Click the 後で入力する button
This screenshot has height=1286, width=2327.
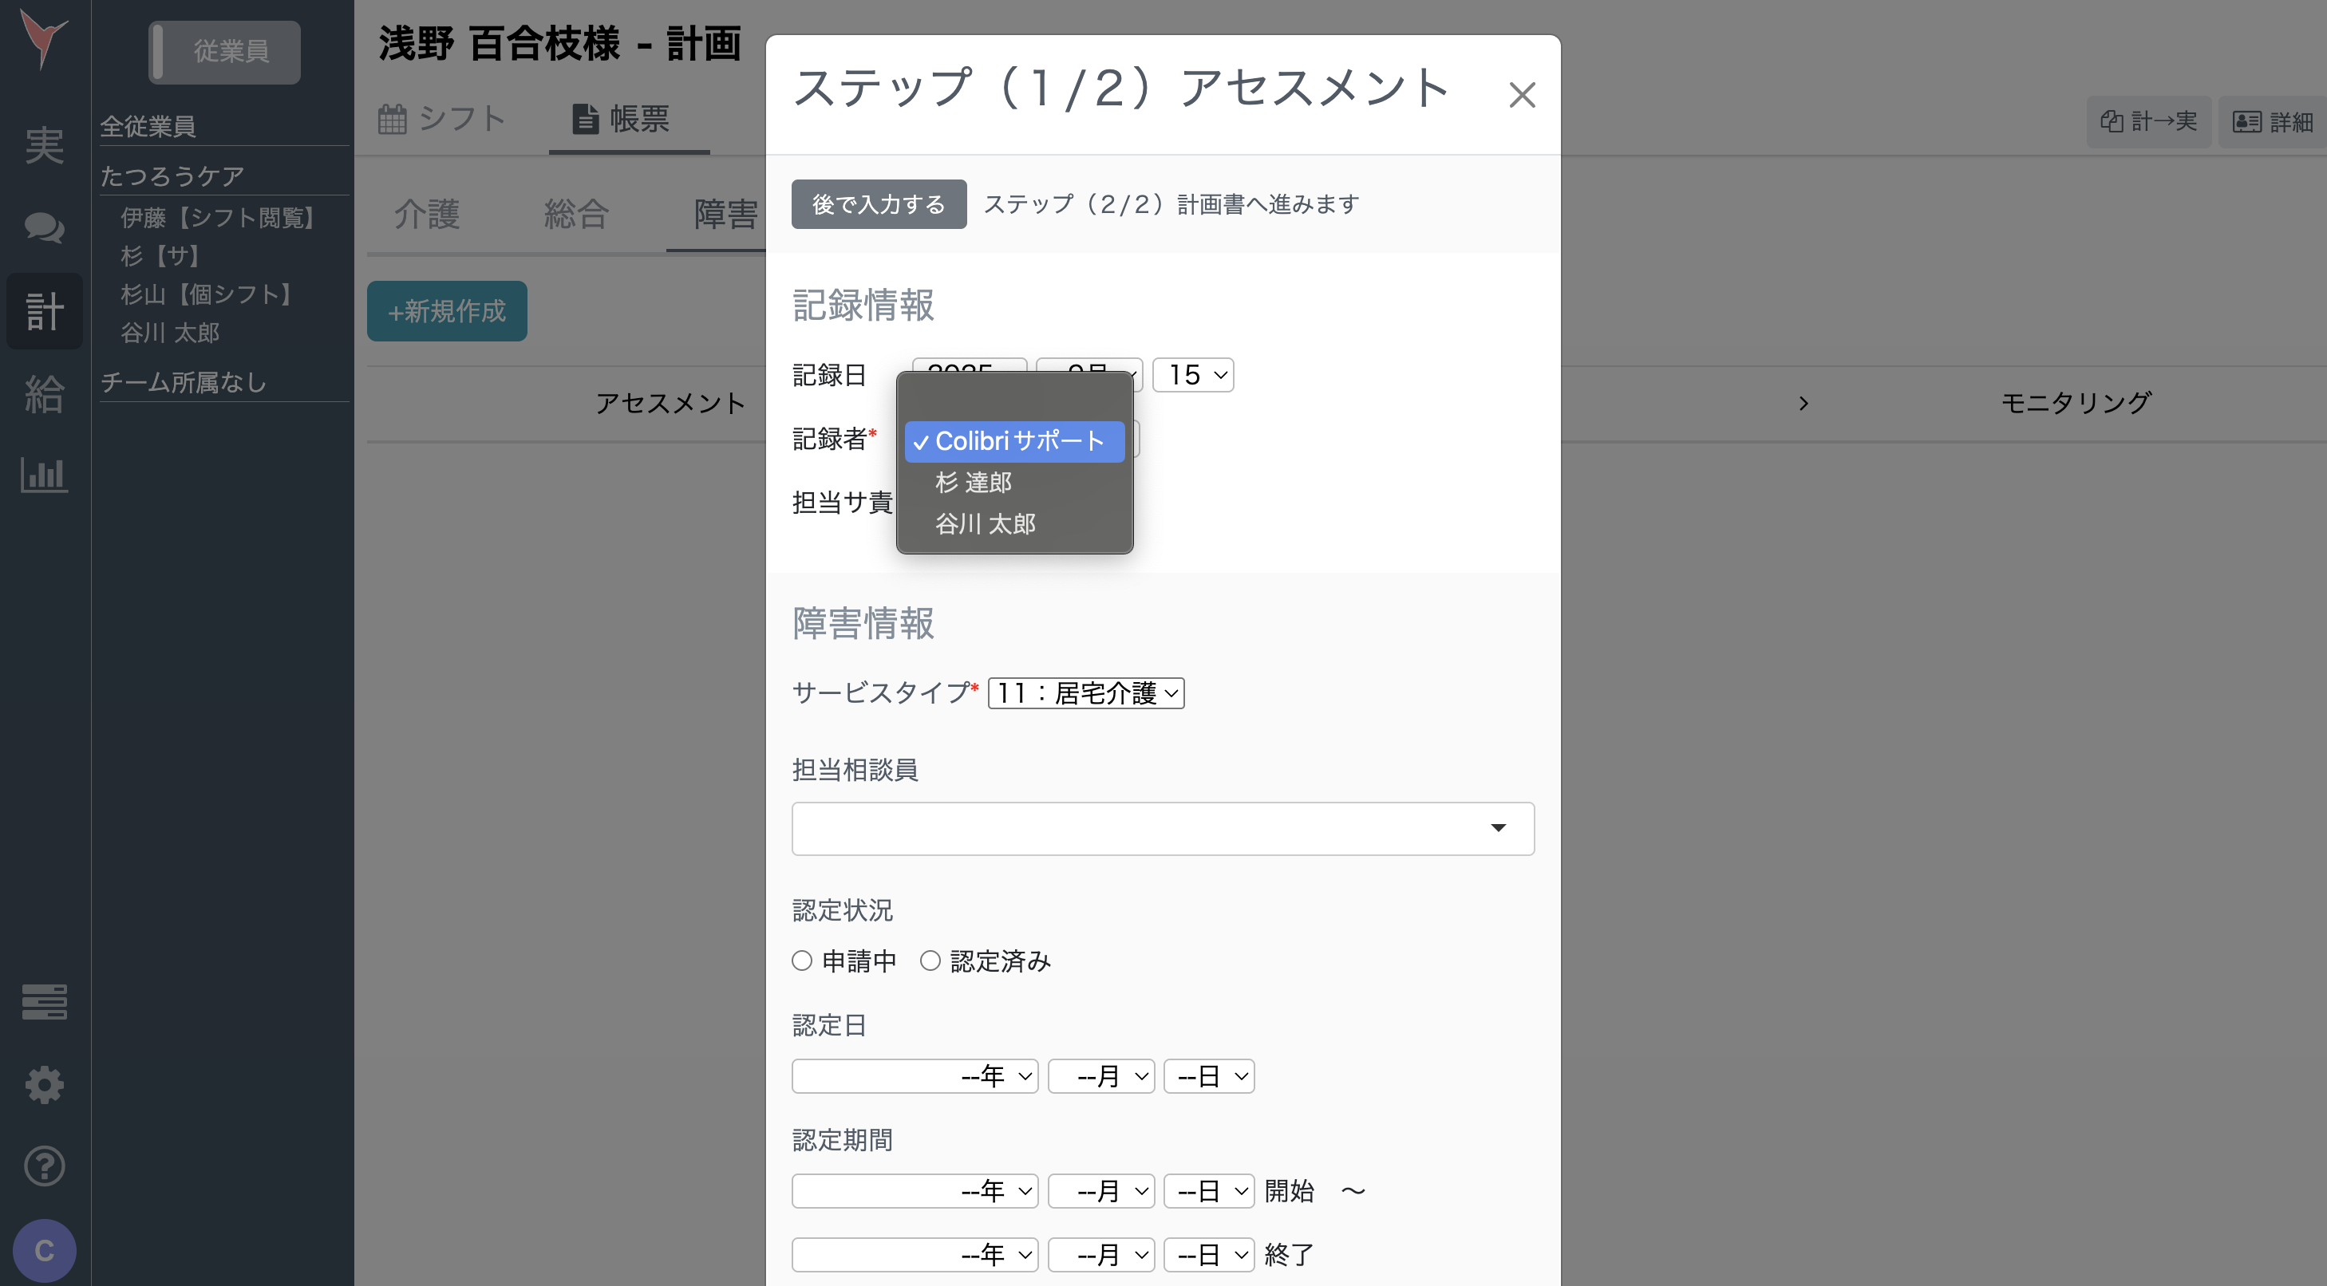pos(878,204)
